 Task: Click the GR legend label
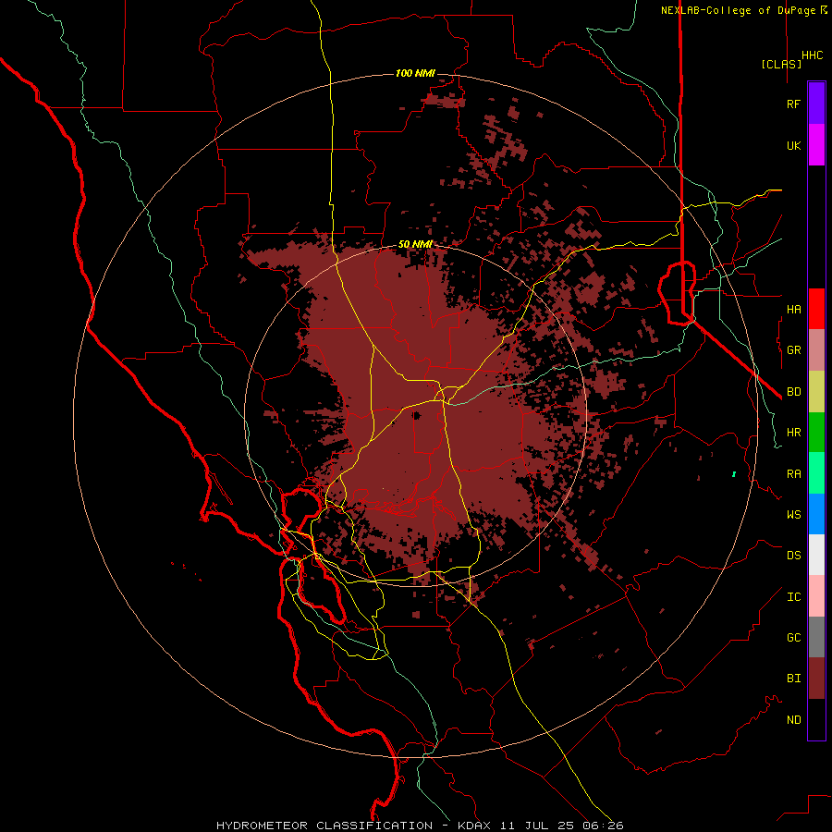click(793, 350)
